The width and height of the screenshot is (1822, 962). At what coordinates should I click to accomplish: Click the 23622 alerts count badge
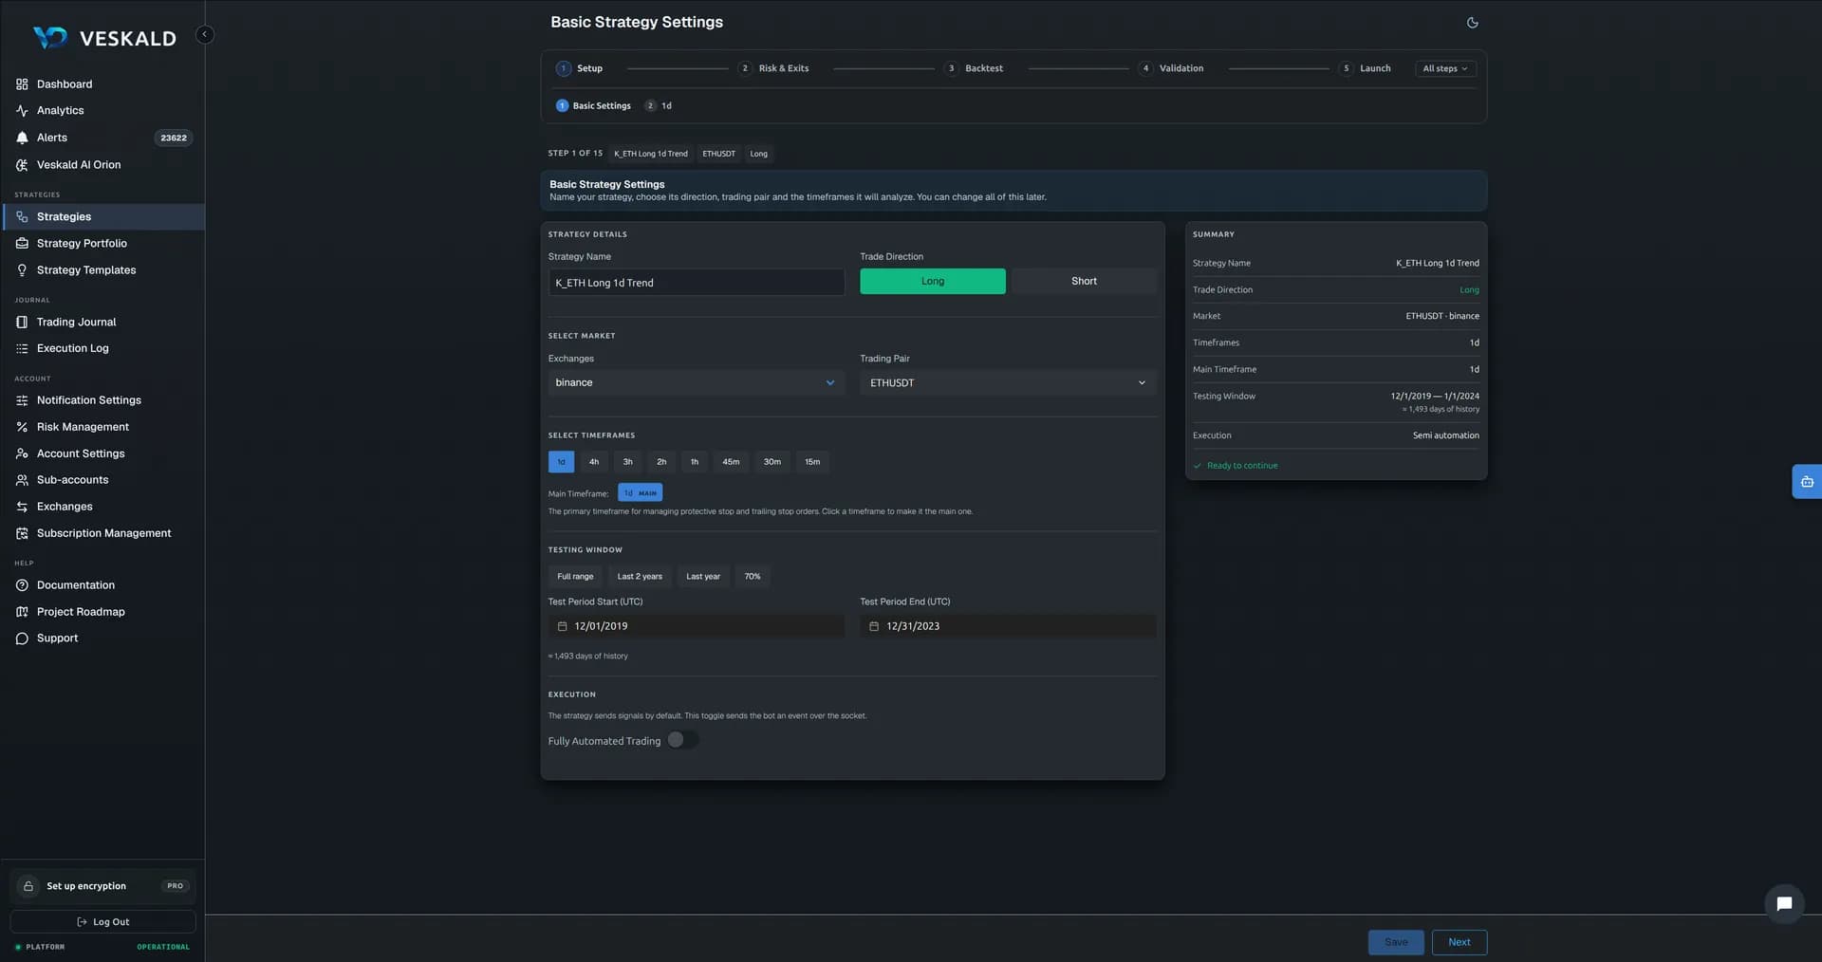[174, 138]
